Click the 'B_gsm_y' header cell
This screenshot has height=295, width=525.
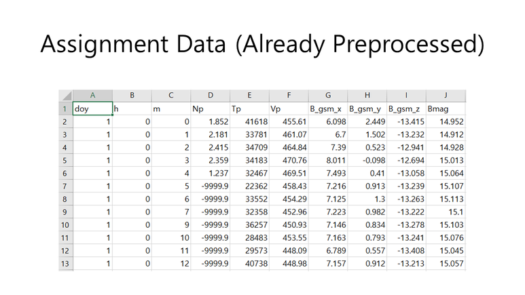(x=367, y=109)
